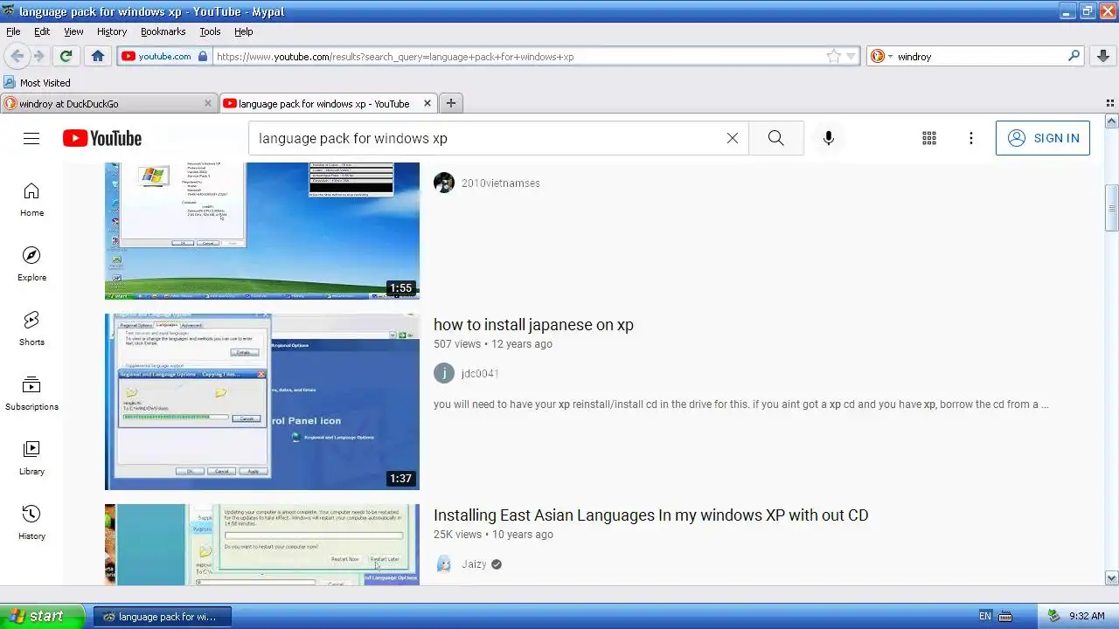The height and width of the screenshot is (629, 1119).
Task: Click the 2010vietnamses channel avatar
Action: point(444,183)
